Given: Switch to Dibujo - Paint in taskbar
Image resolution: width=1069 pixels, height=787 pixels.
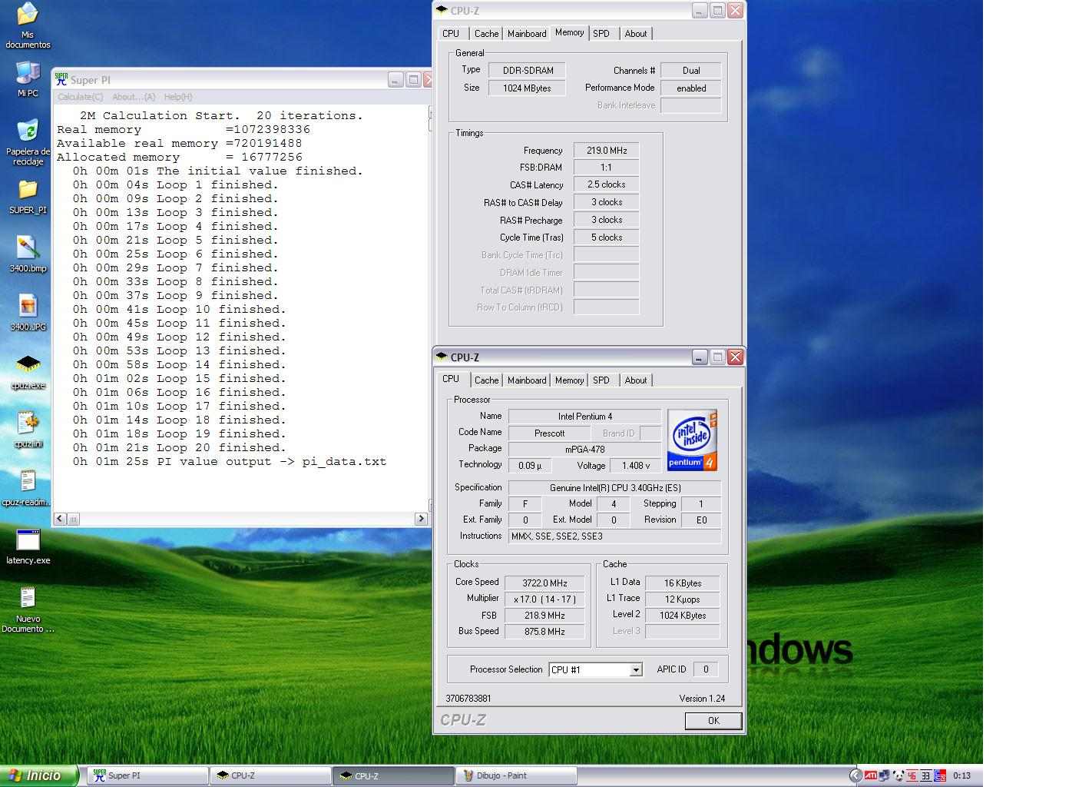Looking at the screenshot, I should 516,776.
